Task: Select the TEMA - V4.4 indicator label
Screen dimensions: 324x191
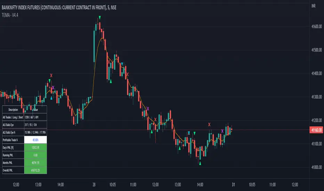Action: [x=10, y=15]
